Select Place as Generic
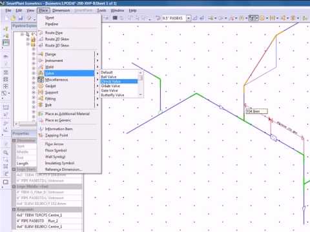 [x=69, y=121]
